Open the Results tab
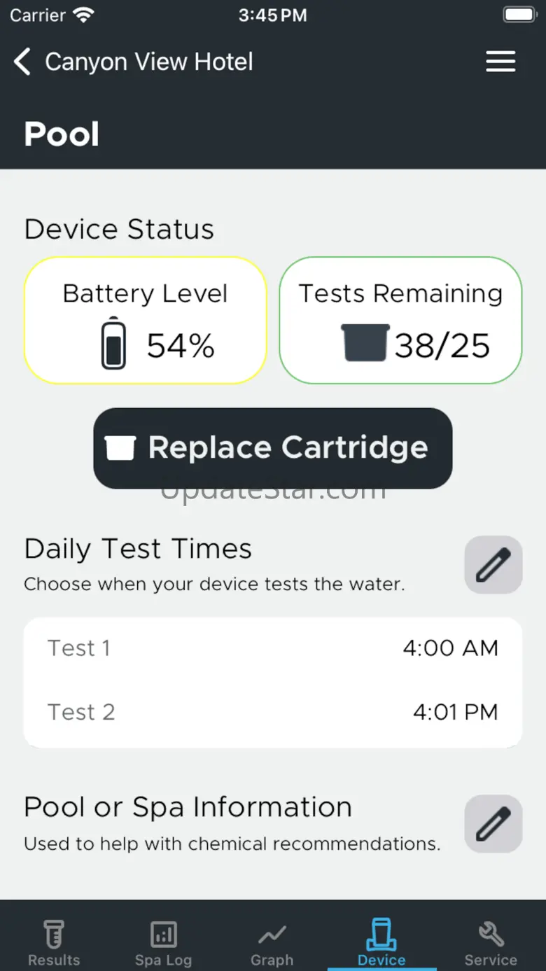Screen dimensions: 546x971 pyautogui.click(x=54, y=942)
